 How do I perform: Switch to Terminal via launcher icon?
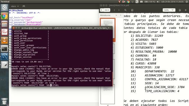coord(4,49)
